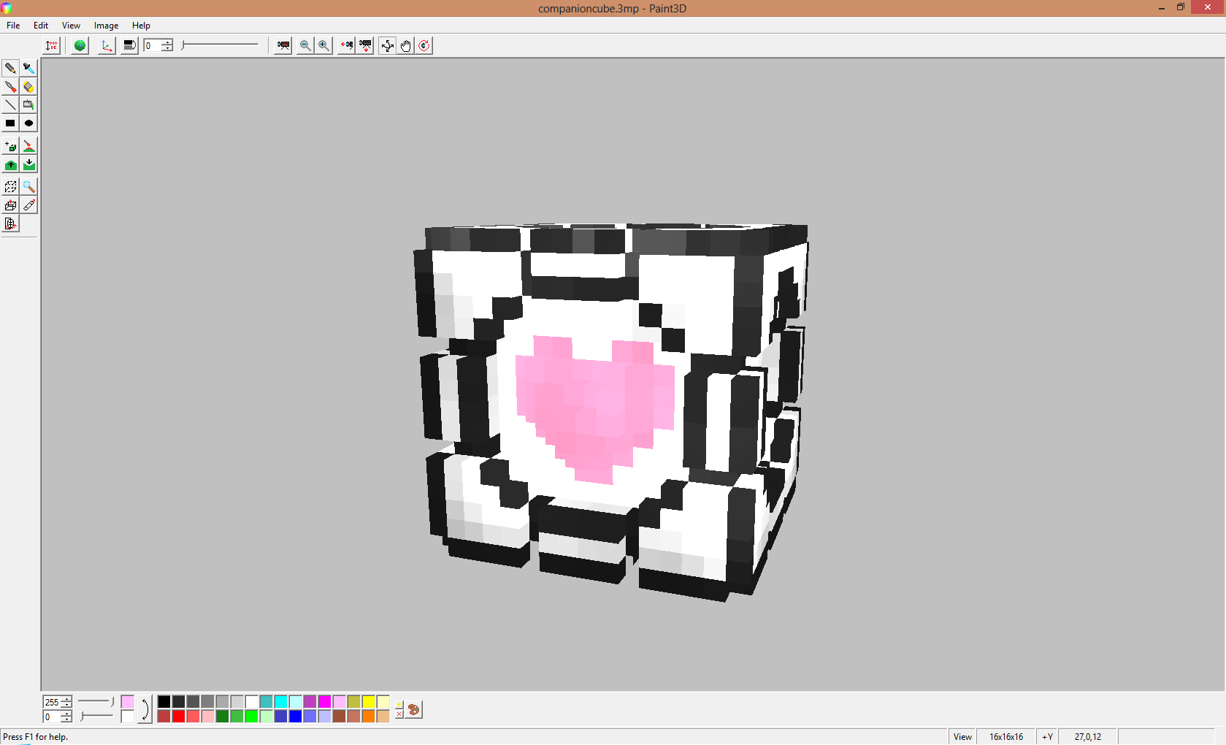Pick the magenta swatch from the palette
This screenshot has height=745, width=1226.
324,701
